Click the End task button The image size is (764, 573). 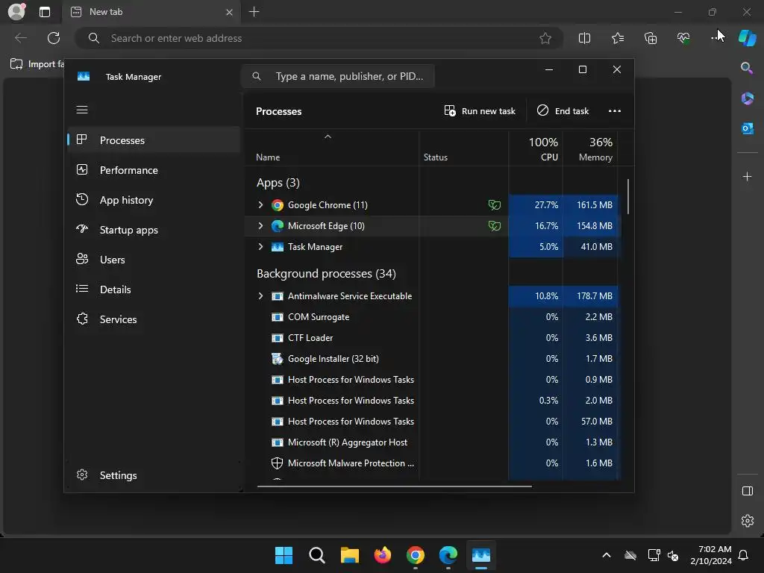pos(563,111)
